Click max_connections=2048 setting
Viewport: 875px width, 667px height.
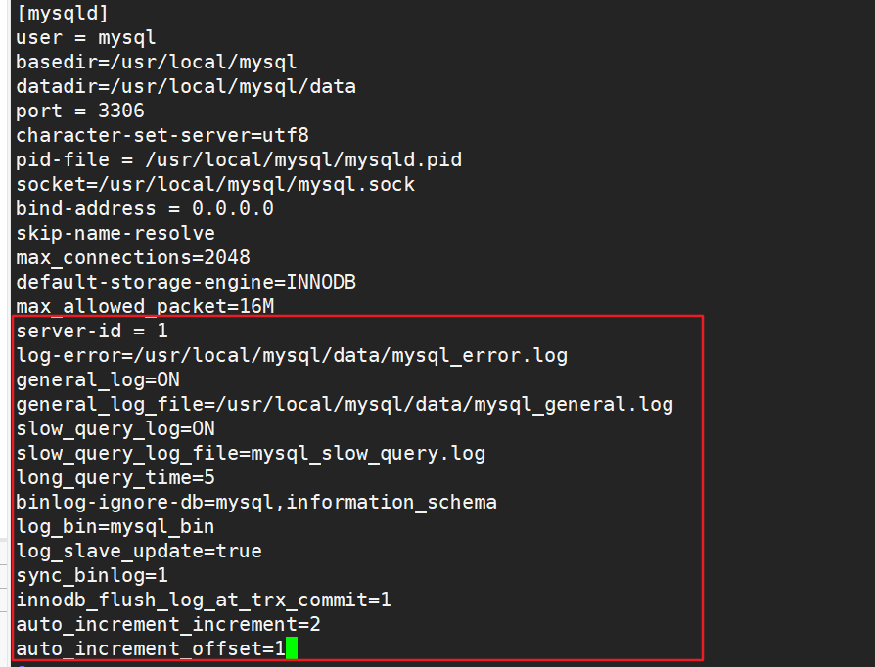[x=133, y=257]
